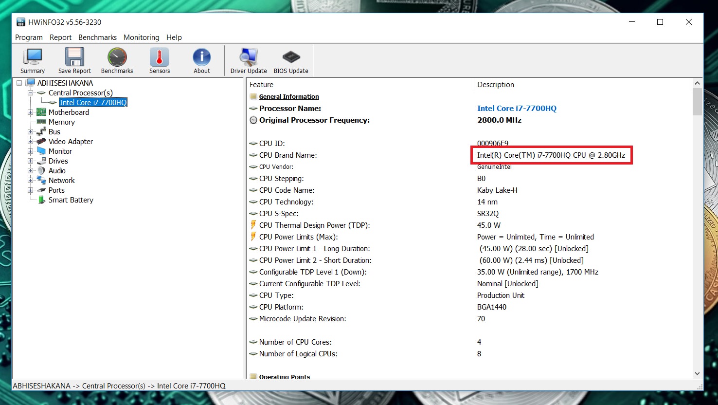Select the Number of CPU Cores row
The width and height of the screenshot is (718, 405).
click(x=469, y=342)
